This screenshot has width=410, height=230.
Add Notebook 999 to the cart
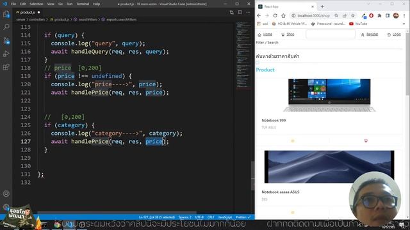click(x=366, y=141)
